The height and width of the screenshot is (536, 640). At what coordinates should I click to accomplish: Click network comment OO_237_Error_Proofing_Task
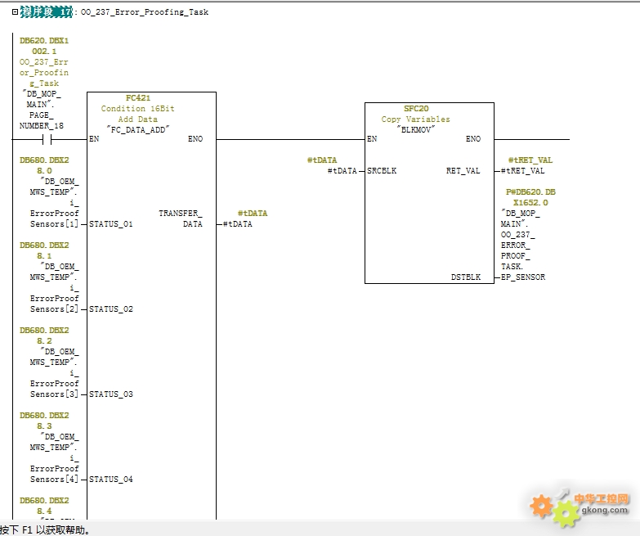pos(145,12)
